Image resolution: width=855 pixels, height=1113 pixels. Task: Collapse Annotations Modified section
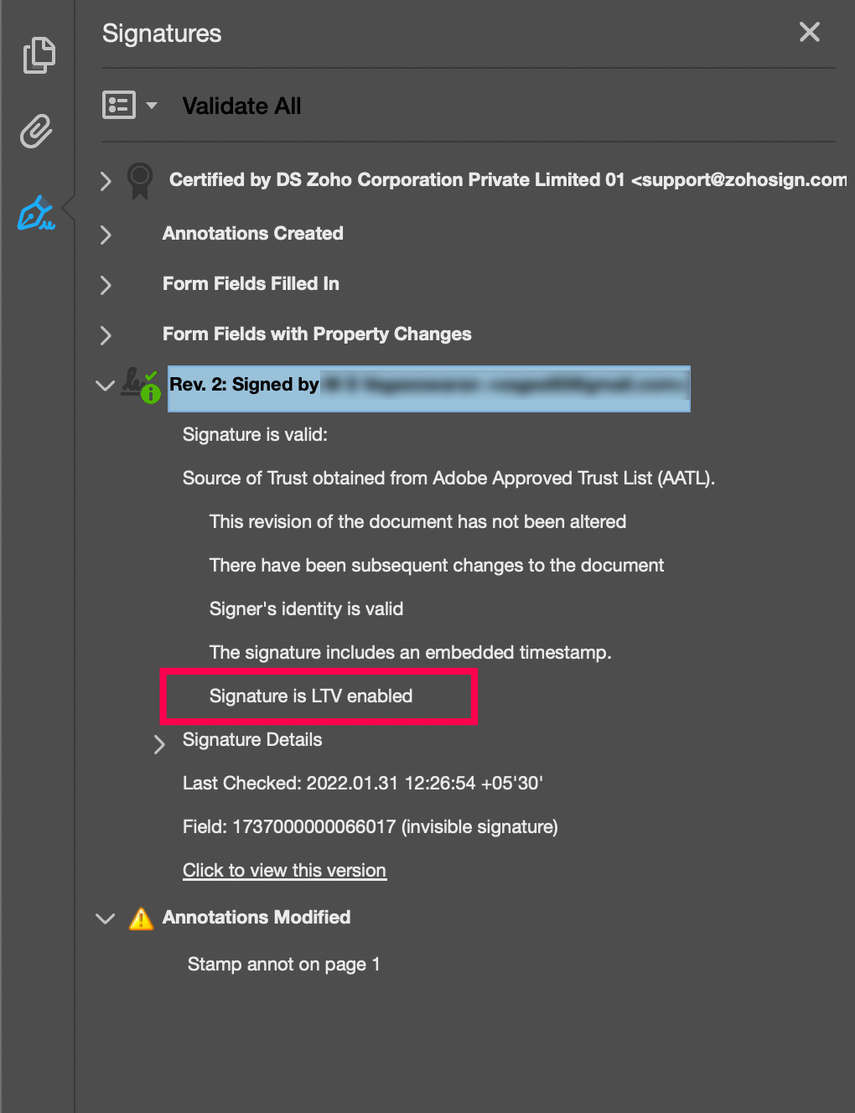[106, 919]
